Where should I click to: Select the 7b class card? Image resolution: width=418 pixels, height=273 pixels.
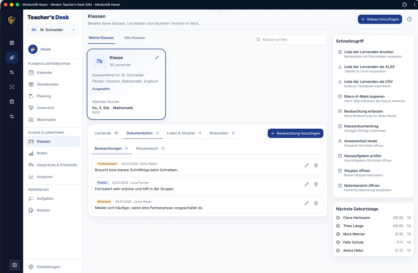click(x=126, y=84)
